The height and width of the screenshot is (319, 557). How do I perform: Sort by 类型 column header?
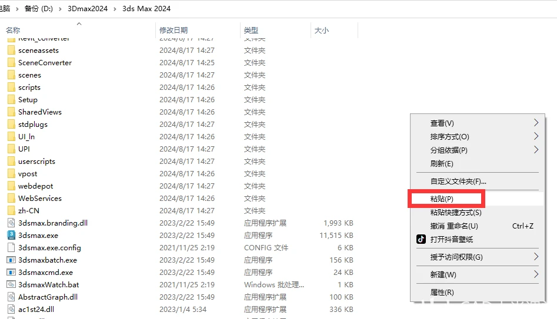pos(251,31)
